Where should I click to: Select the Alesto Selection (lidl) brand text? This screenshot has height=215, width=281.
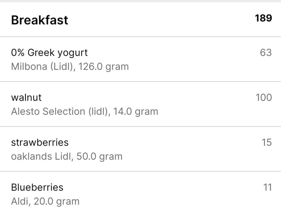pos(59,111)
